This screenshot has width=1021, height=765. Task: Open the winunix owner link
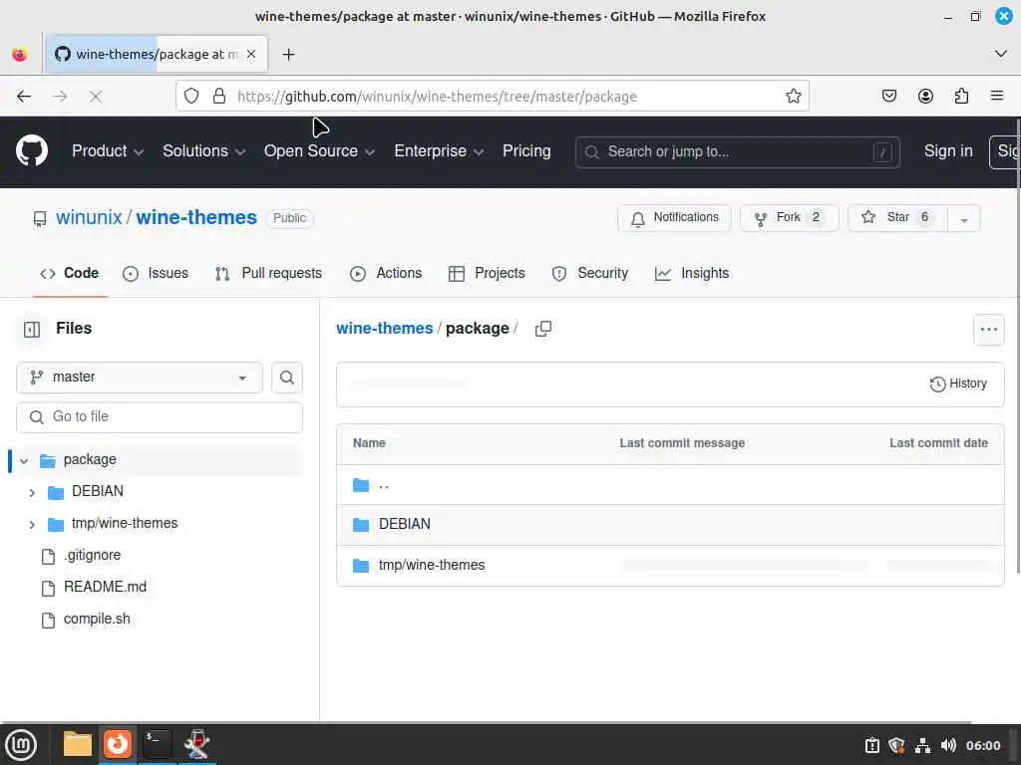(x=89, y=217)
